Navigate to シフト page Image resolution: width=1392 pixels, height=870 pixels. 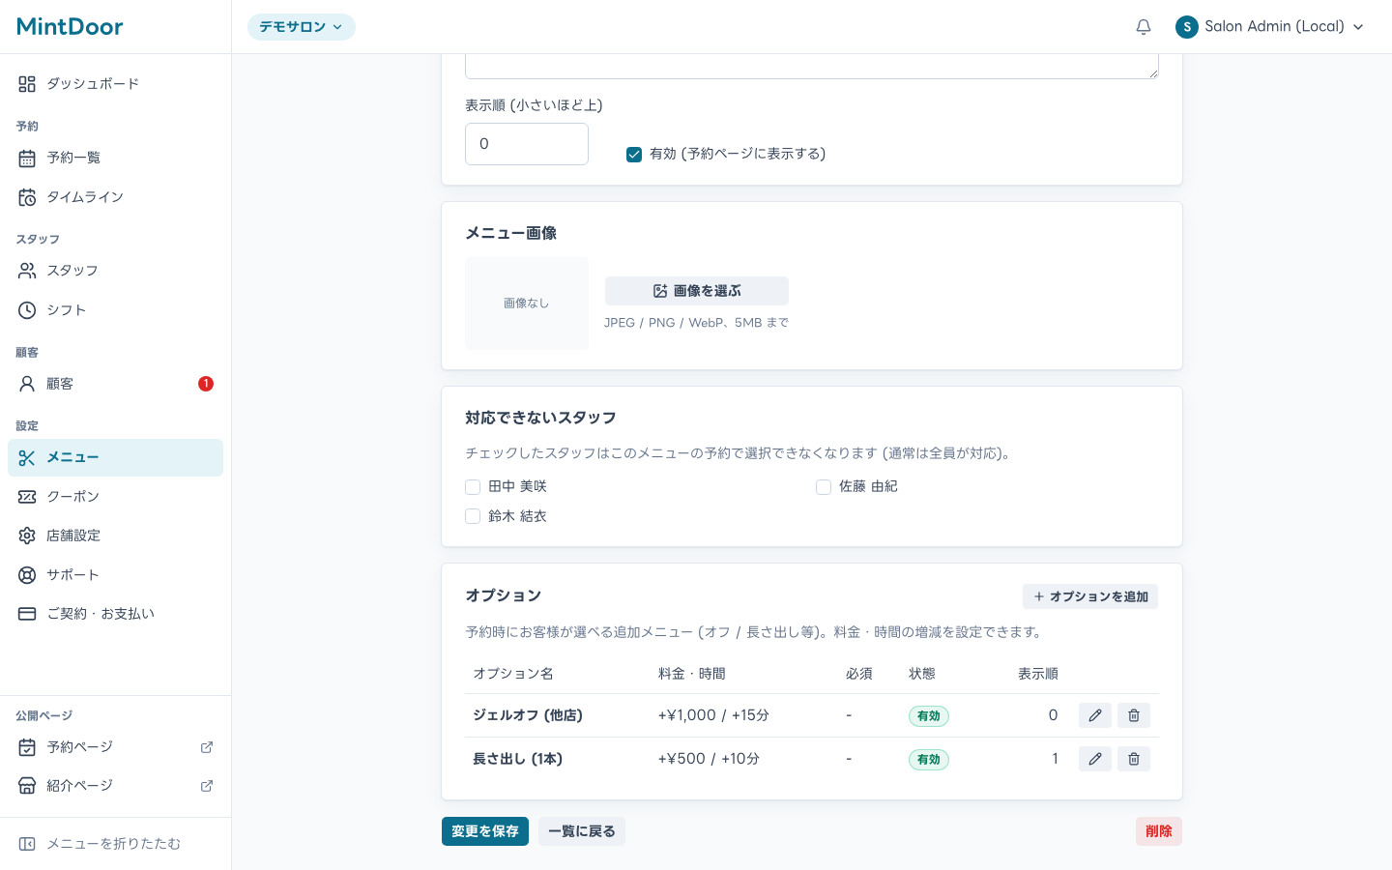pos(115,310)
